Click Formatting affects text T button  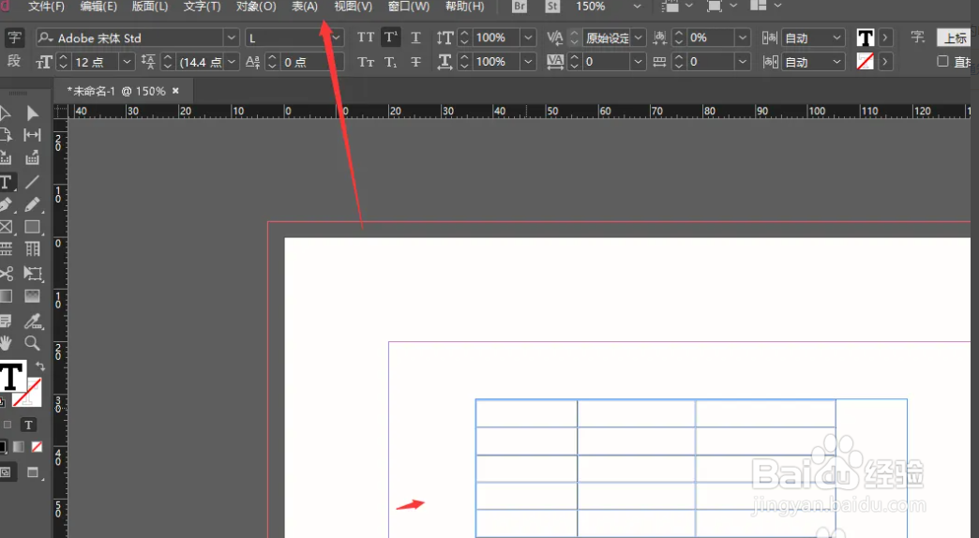28,425
